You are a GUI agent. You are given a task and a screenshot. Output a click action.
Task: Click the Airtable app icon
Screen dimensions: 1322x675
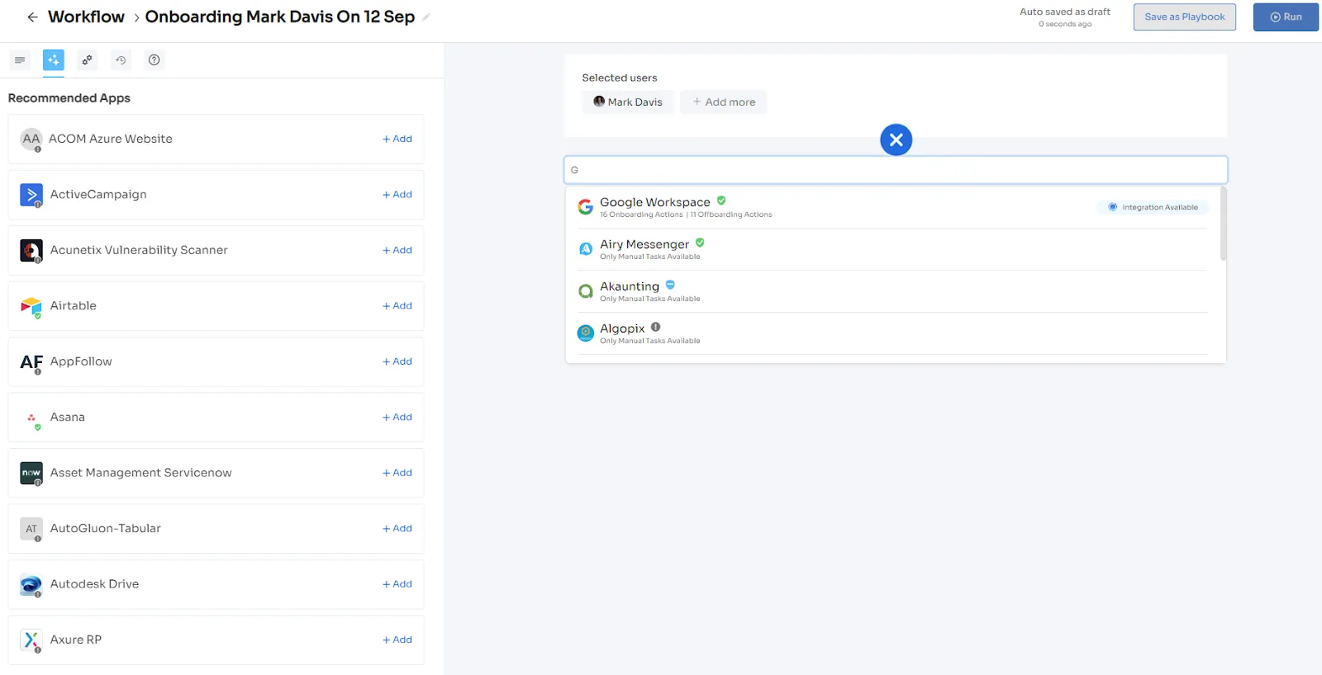(31, 306)
